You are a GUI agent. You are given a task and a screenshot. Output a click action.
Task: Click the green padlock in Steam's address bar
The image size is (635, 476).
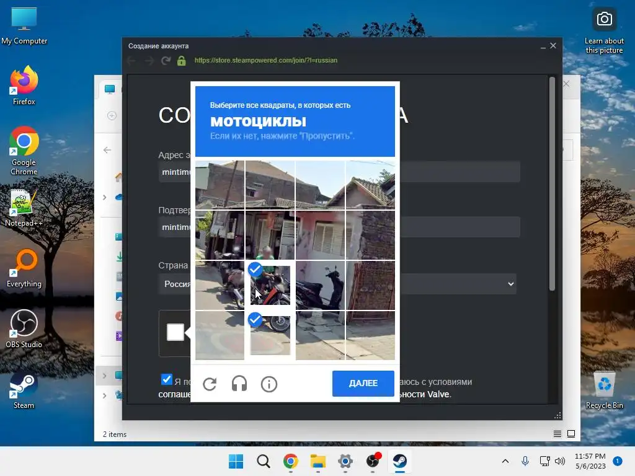click(182, 61)
